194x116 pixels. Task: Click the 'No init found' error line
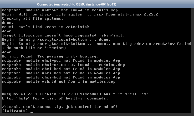[x=50, y=56]
